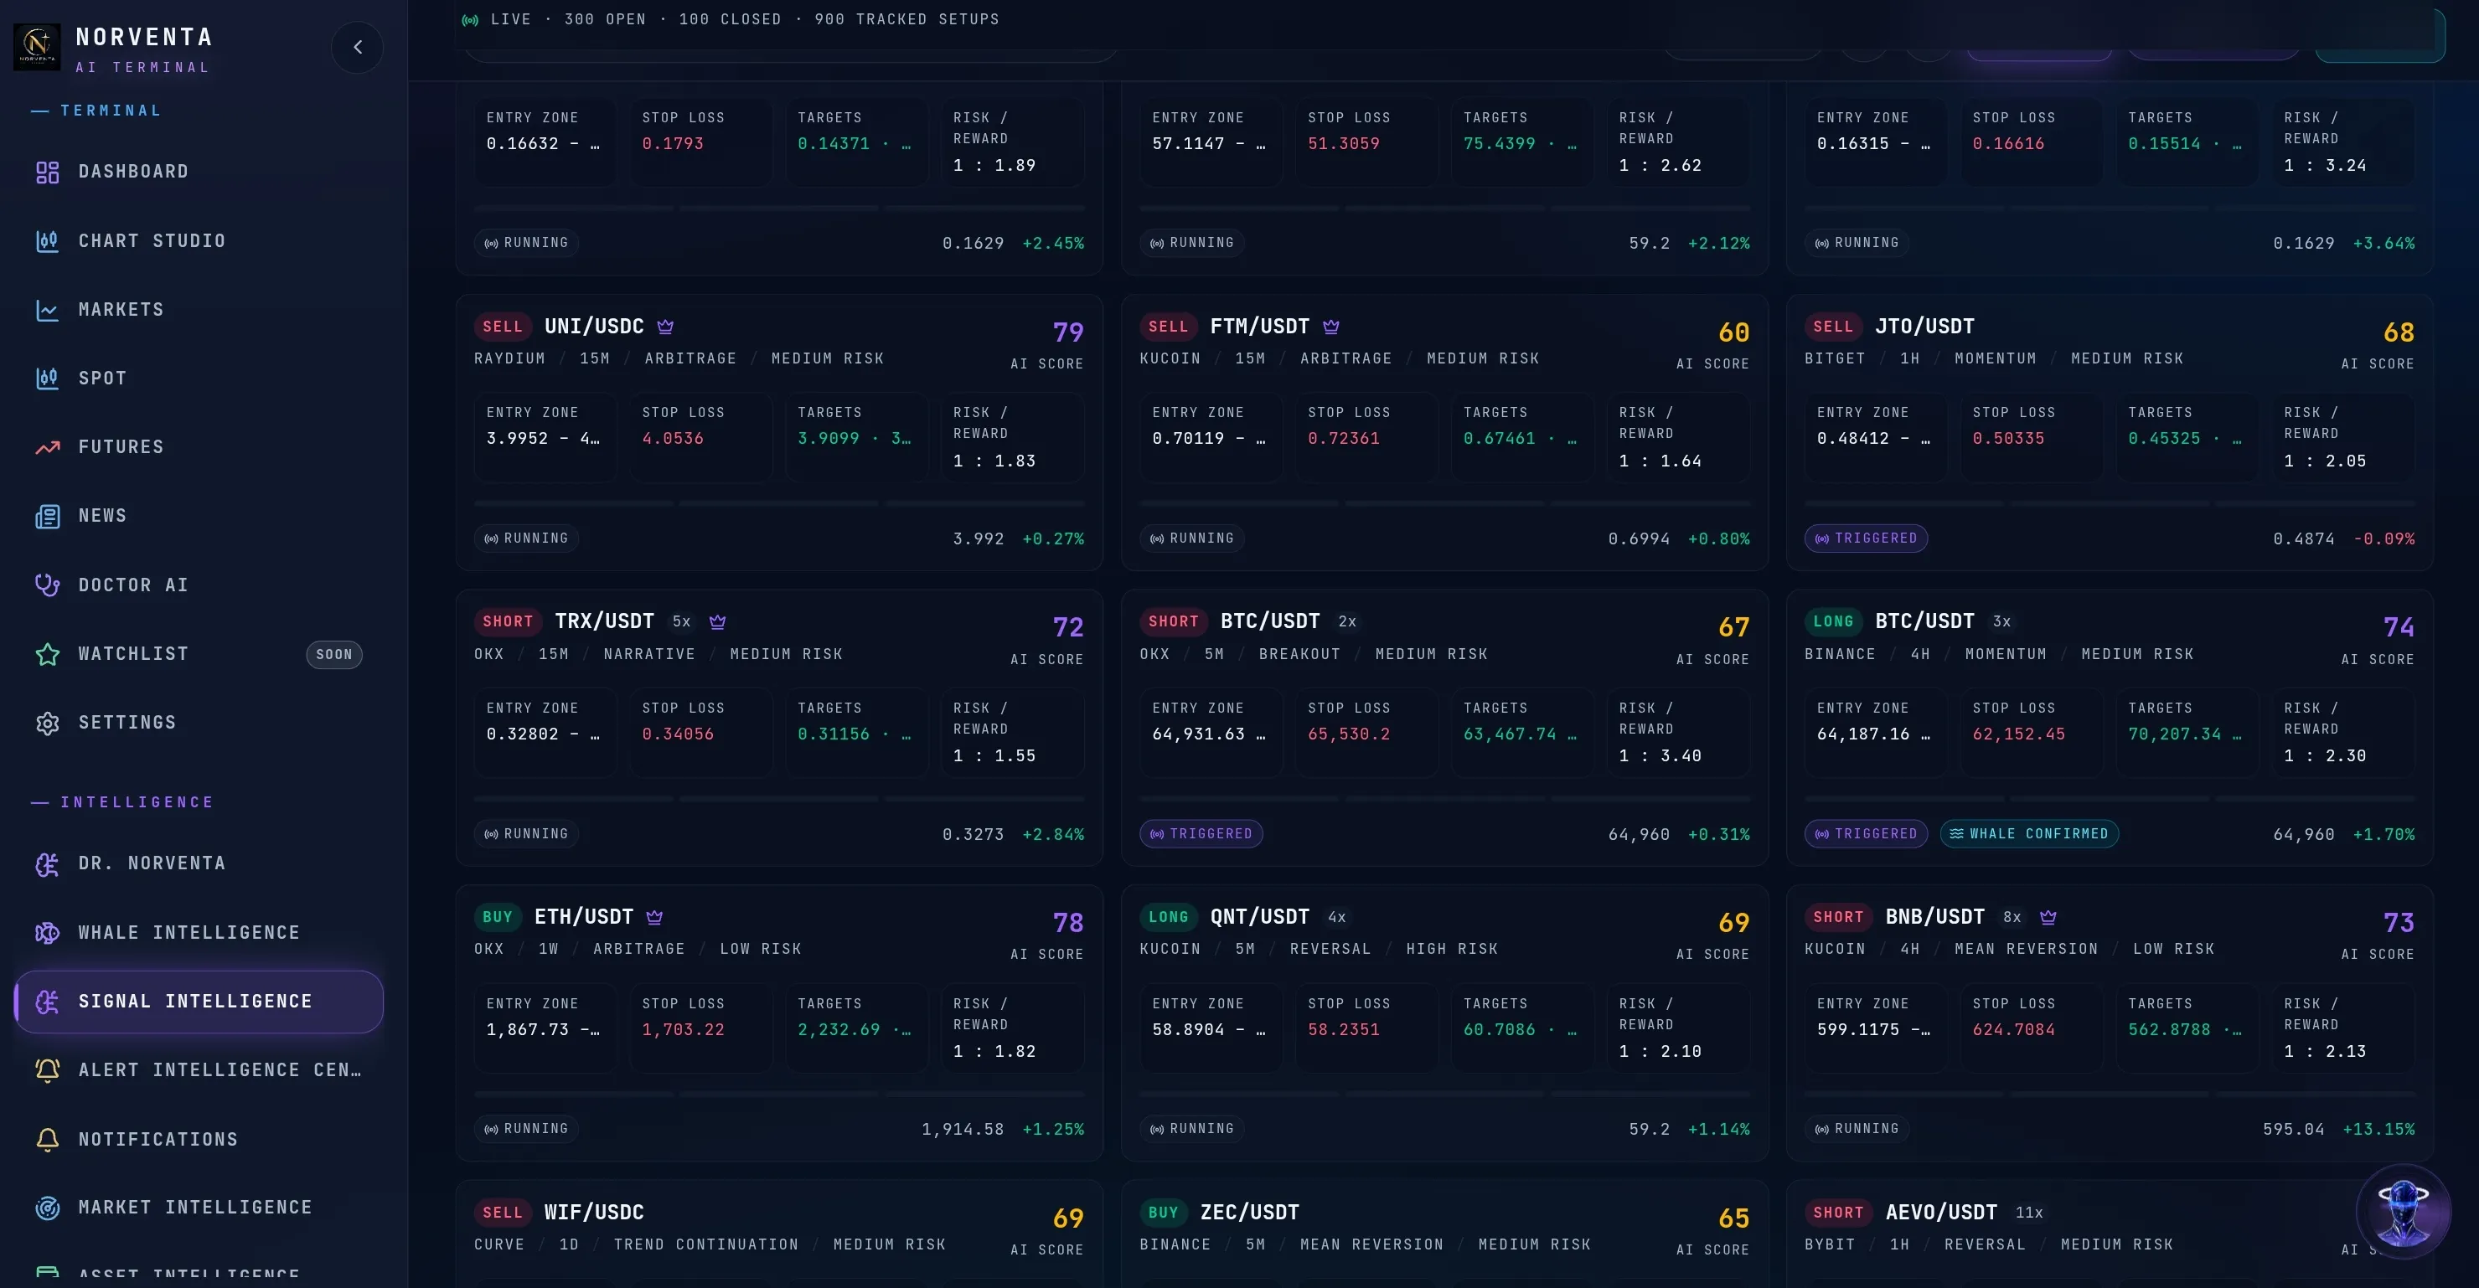Image resolution: width=2479 pixels, height=1288 pixels.
Task: Open Dr. Norventa brain icon
Action: [x=47, y=863]
